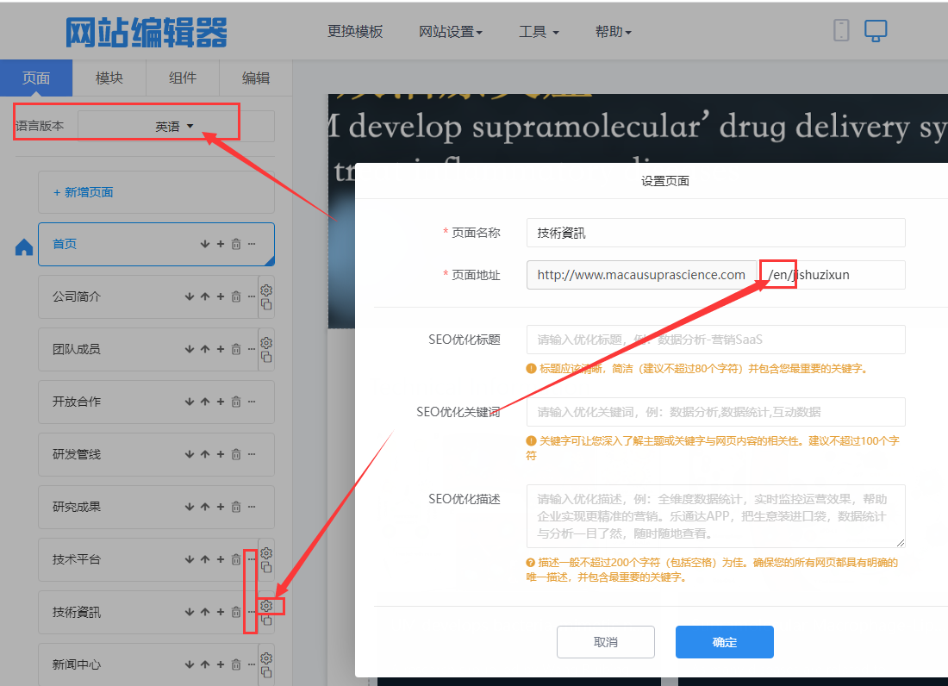Focus the 页面地址 path input field
Image resolution: width=948 pixels, height=686 pixels.
pyautogui.click(x=832, y=275)
